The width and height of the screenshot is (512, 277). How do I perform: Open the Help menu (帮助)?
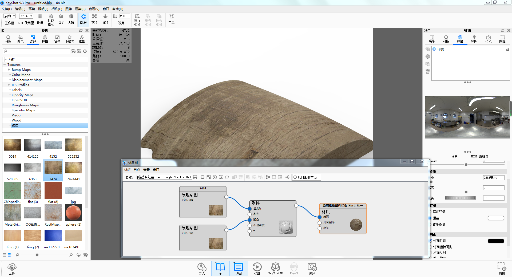pyautogui.click(x=118, y=9)
